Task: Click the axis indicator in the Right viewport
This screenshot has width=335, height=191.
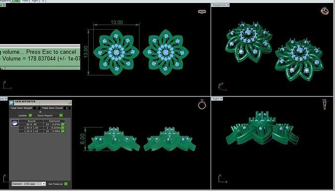Action: pos(223,179)
